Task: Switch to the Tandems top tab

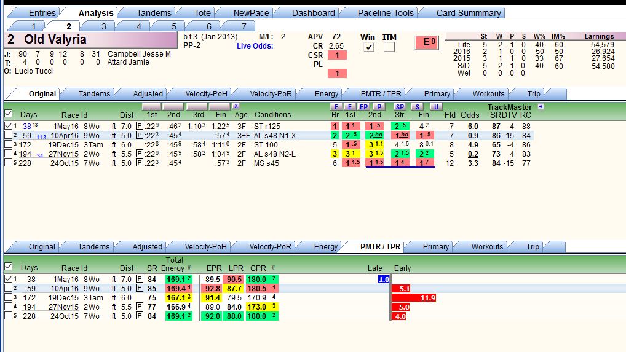Action: pyautogui.click(x=154, y=13)
